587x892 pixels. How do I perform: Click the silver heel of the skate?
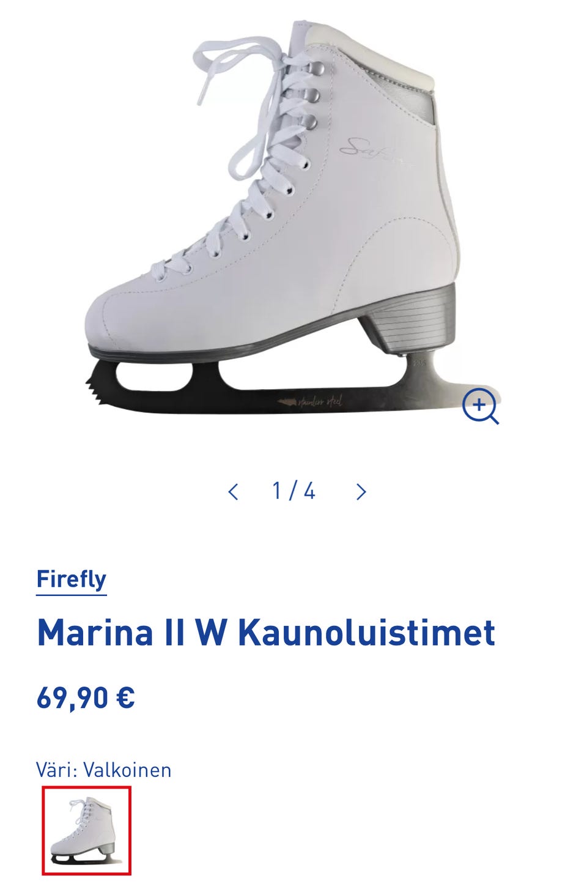410,316
